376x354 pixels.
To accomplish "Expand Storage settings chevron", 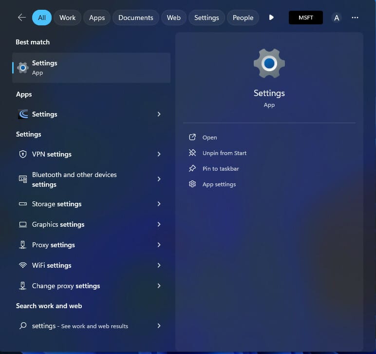I will 159,204.
